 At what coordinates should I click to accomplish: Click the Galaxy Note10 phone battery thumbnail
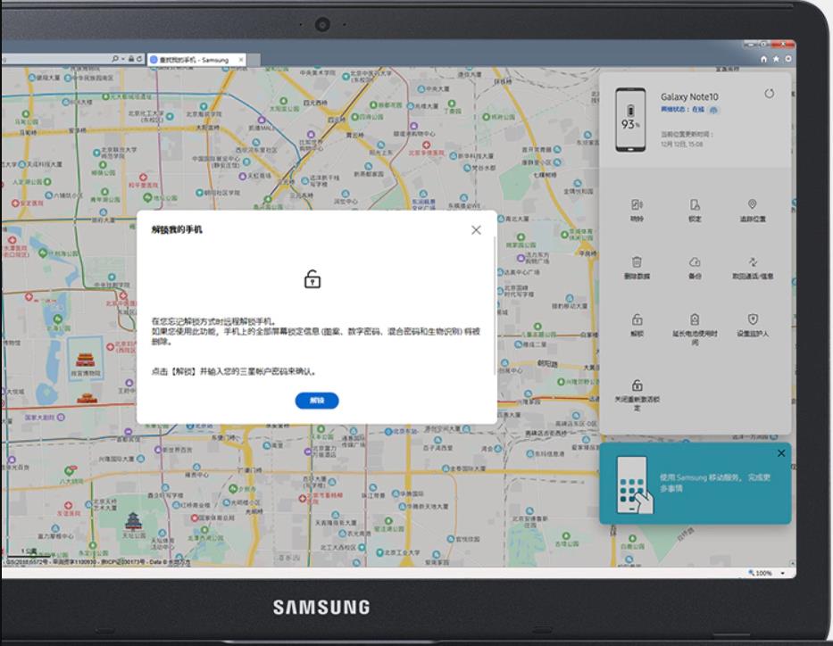[630, 120]
